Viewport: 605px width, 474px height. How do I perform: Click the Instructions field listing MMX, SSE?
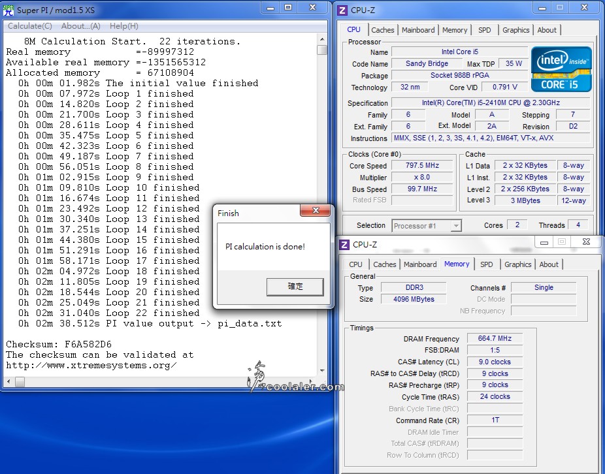[x=491, y=138]
